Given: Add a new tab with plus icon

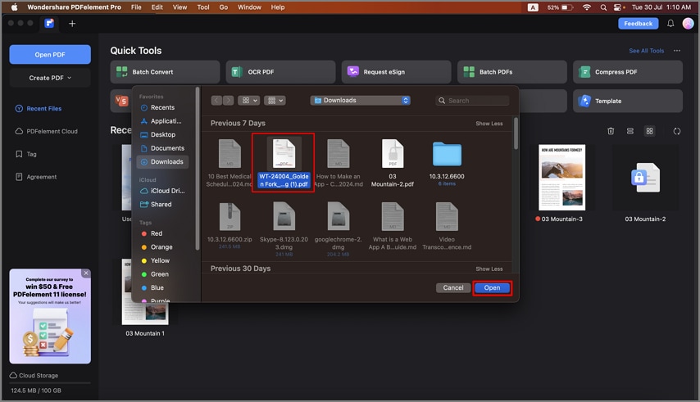Looking at the screenshot, I should [x=72, y=24].
